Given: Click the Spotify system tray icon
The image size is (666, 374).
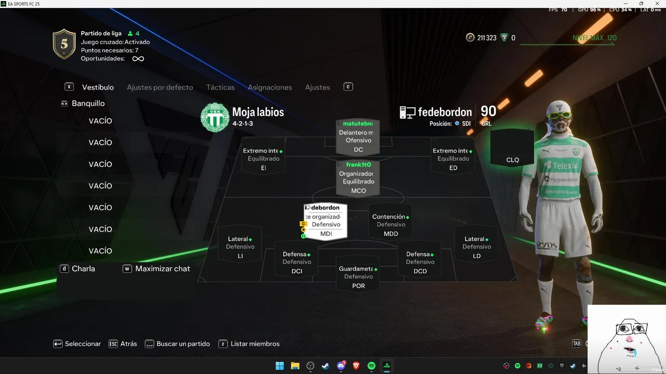Looking at the screenshot, I should [518, 366].
